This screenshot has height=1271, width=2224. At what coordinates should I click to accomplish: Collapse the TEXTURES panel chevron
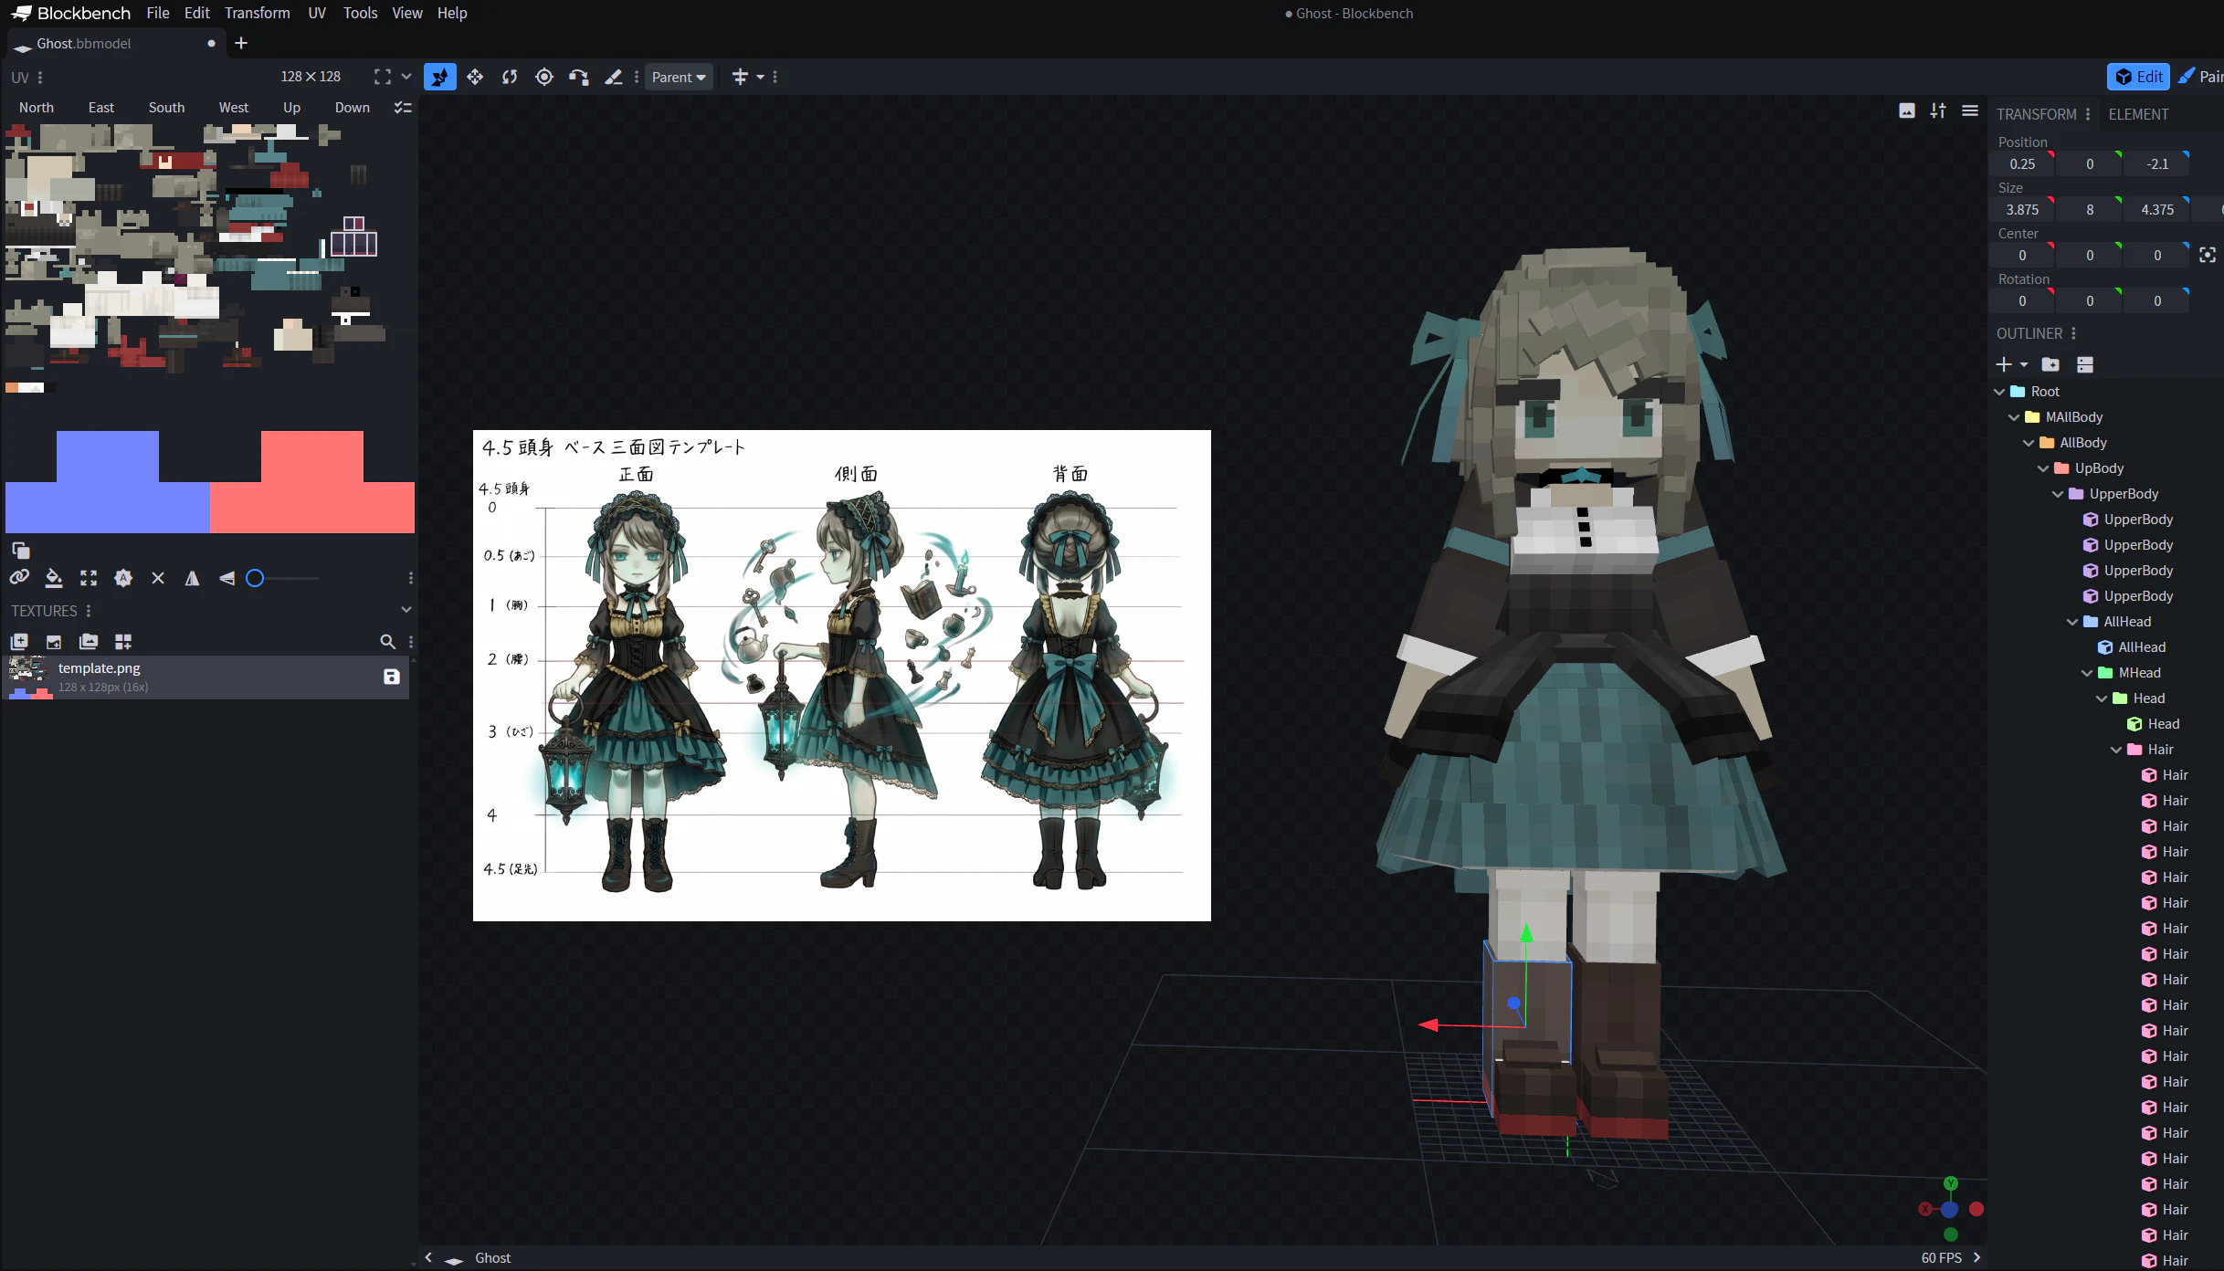point(406,610)
